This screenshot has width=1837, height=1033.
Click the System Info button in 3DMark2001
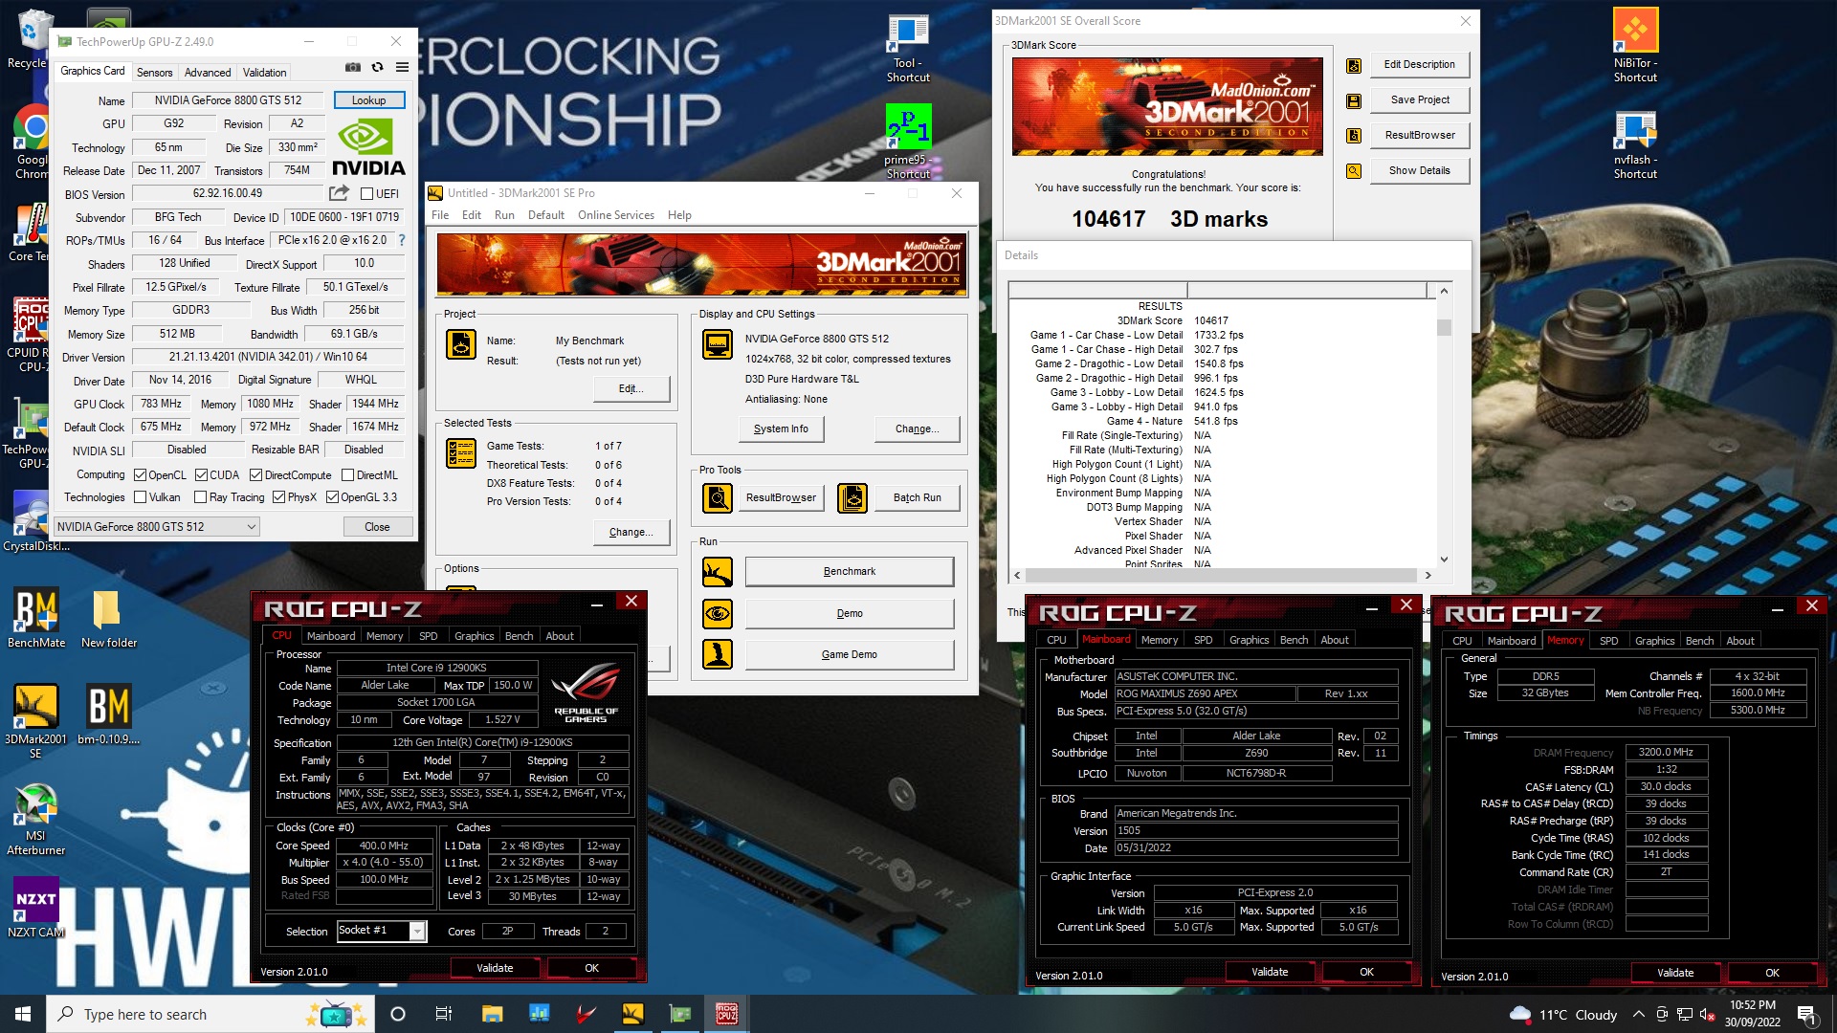point(781,429)
